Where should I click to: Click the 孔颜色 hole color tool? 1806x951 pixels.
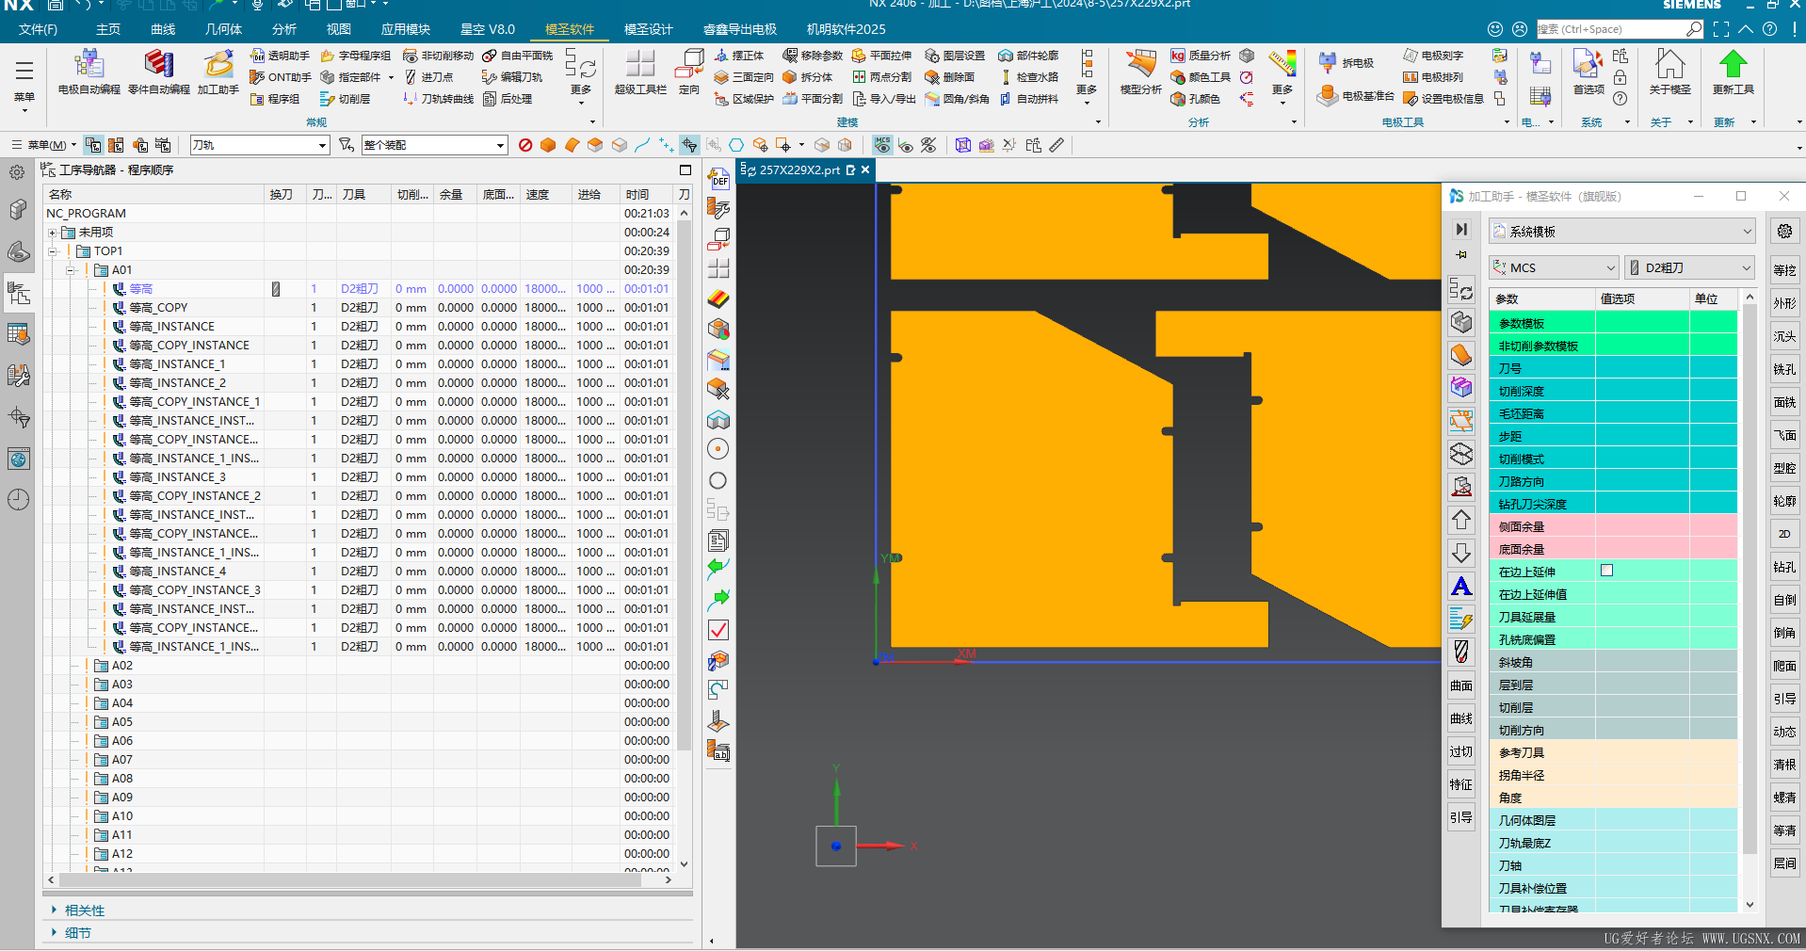coord(1196,99)
